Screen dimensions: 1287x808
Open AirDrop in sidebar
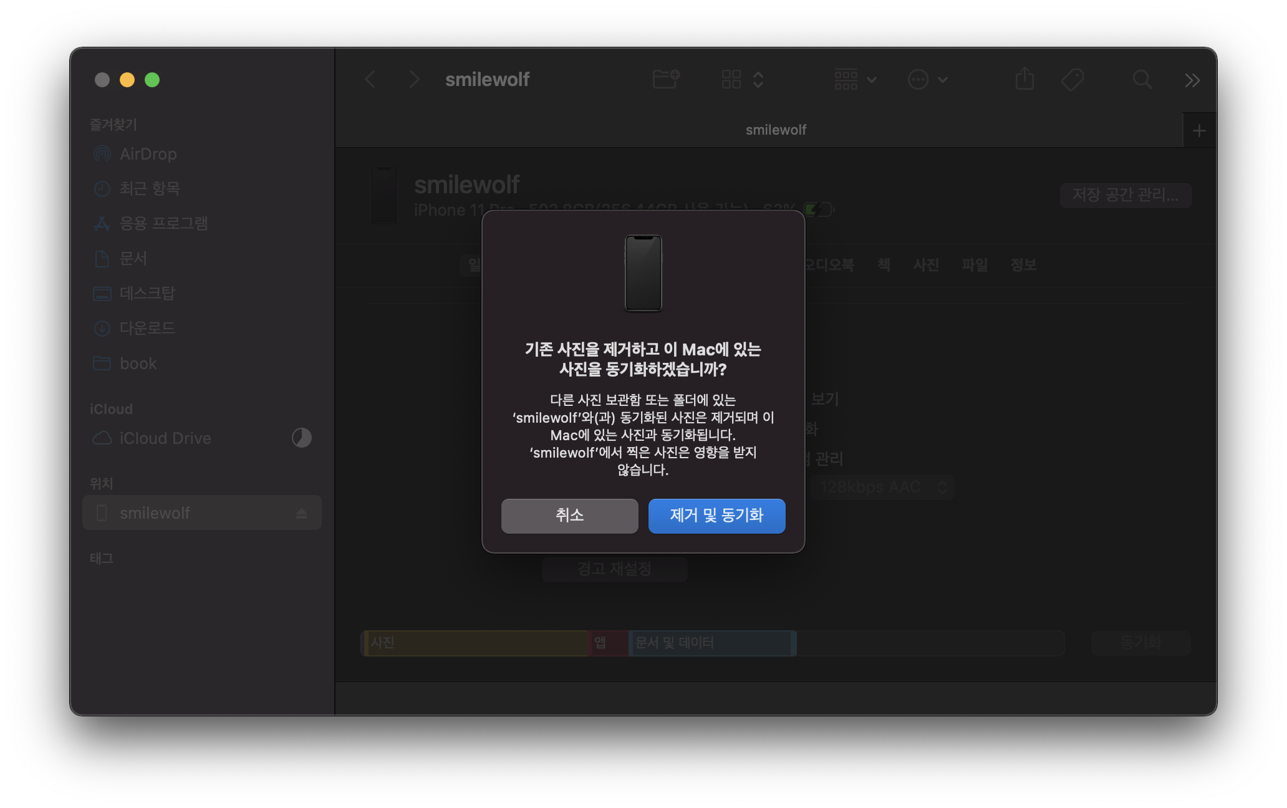148,154
